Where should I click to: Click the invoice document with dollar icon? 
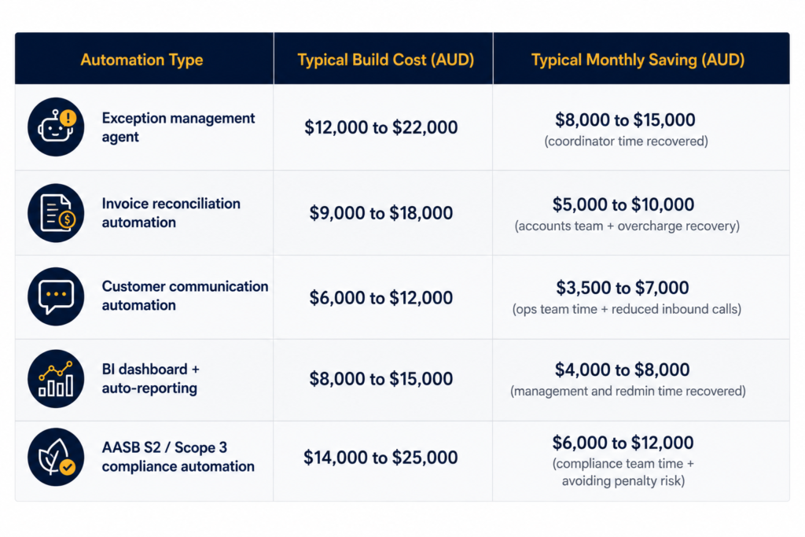click(x=56, y=212)
